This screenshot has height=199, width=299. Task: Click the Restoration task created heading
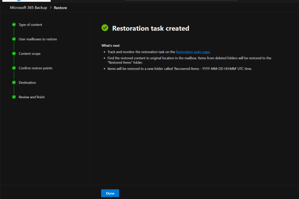pos(151,28)
